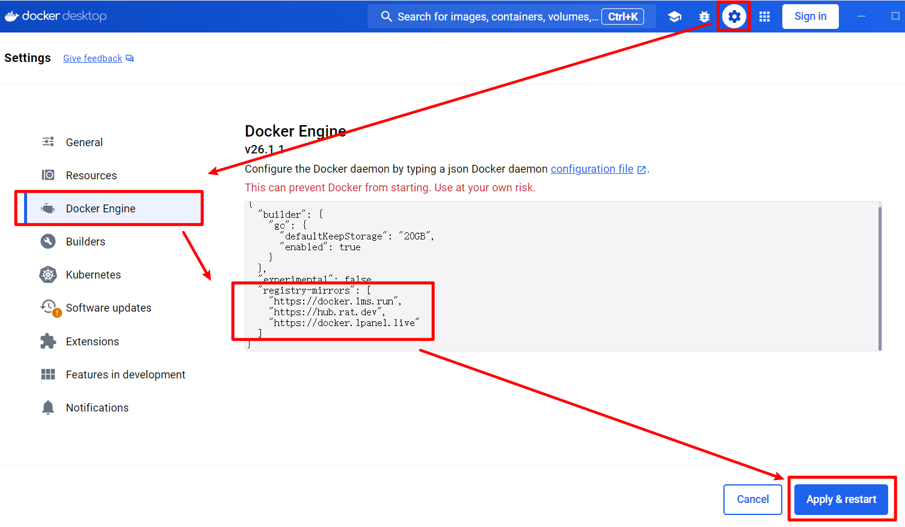
Task: Open the Resources settings section
Action: tap(91, 175)
